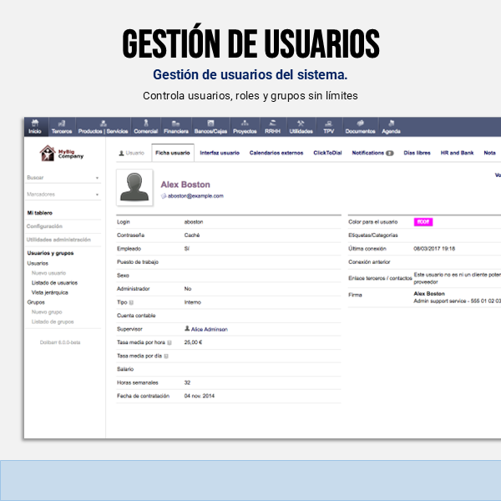Click the Alex Boston name heading
Screen dimensions: 501x501
(185, 185)
